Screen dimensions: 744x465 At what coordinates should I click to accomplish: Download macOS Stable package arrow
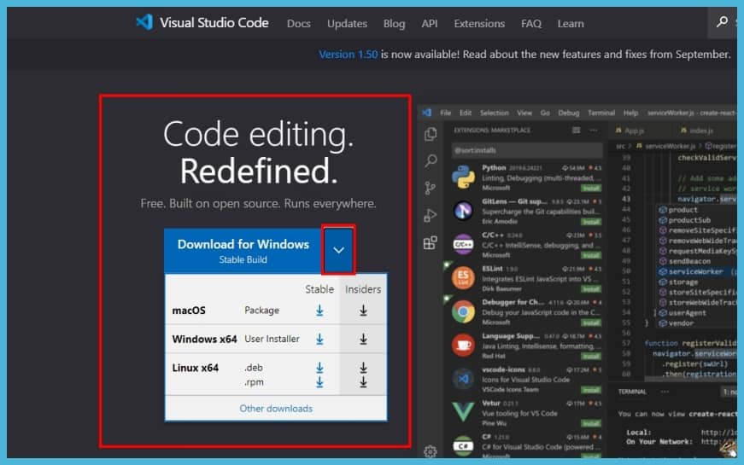click(319, 311)
